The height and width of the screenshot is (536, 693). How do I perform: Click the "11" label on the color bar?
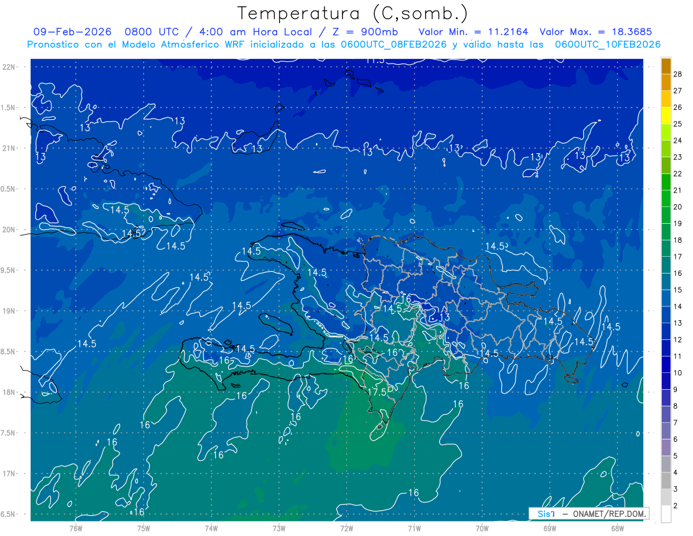[x=678, y=356]
